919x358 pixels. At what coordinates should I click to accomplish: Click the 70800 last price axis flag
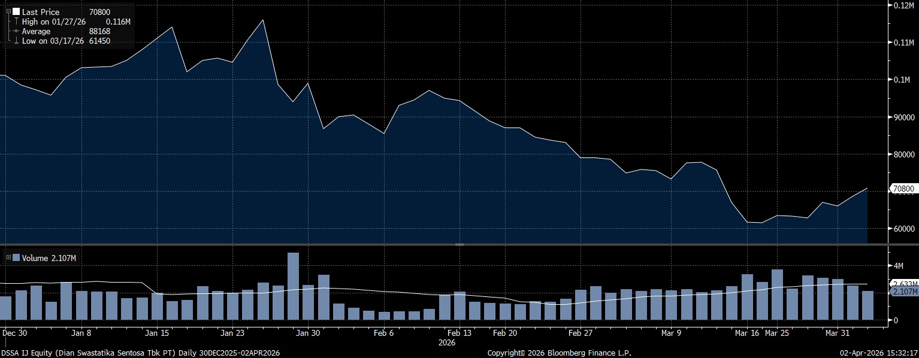click(903, 189)
